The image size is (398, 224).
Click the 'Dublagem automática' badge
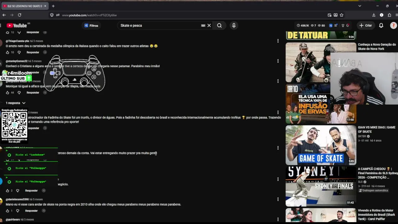(373, 190)
